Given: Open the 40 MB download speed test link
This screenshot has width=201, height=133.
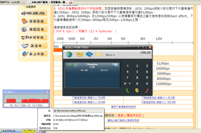Looking at the screenshot, I should [88, 102].
